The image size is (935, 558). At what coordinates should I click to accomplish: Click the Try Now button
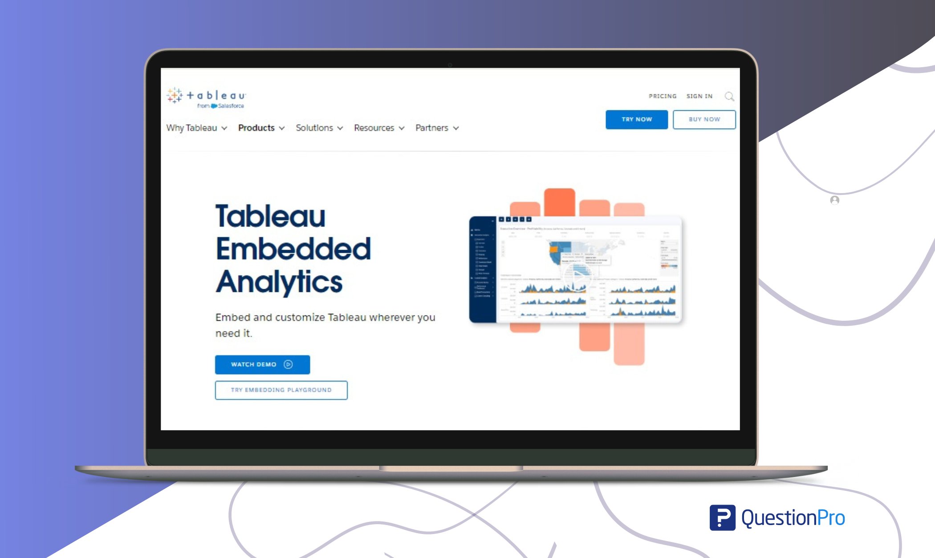click(635, 120)
